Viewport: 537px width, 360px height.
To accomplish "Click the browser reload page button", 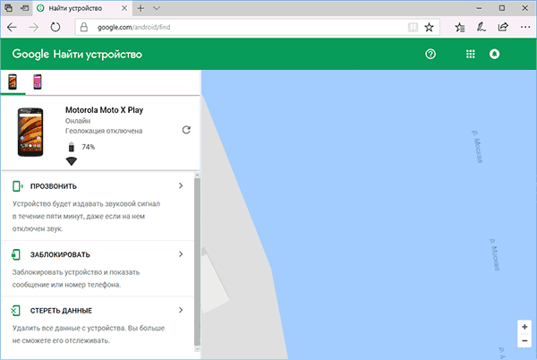I will pyautogui.click(x=55, y=27).
